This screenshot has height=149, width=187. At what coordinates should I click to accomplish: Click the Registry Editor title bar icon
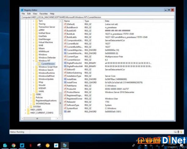coord(22,10)
